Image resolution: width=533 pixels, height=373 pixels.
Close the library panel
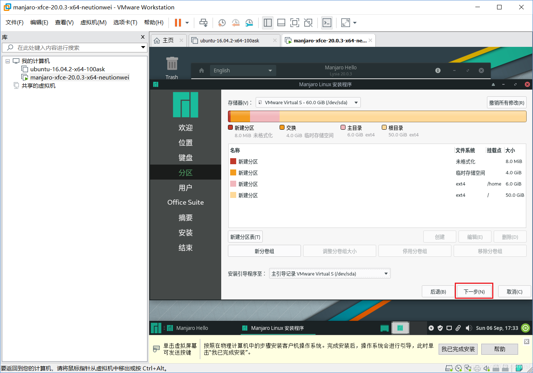point(143,37)
